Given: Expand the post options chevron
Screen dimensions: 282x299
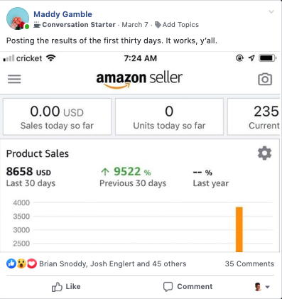Looking at the screenshot, I should (x=271, y=11).
